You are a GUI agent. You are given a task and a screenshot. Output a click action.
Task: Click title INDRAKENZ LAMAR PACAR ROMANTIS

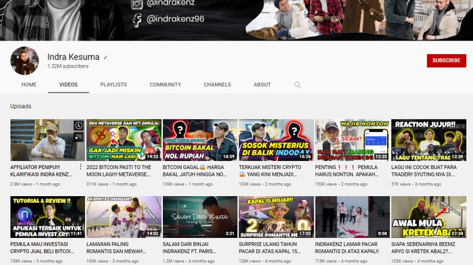coord(347,248)
